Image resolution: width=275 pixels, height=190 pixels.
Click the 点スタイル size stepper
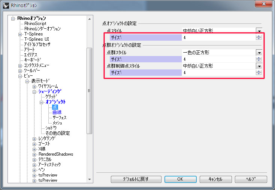259,37
